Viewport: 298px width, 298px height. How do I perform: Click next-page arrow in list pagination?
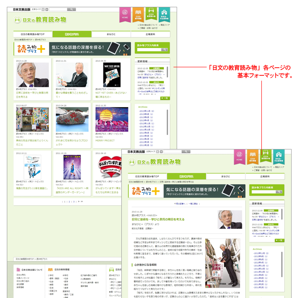tap(79, 201)
